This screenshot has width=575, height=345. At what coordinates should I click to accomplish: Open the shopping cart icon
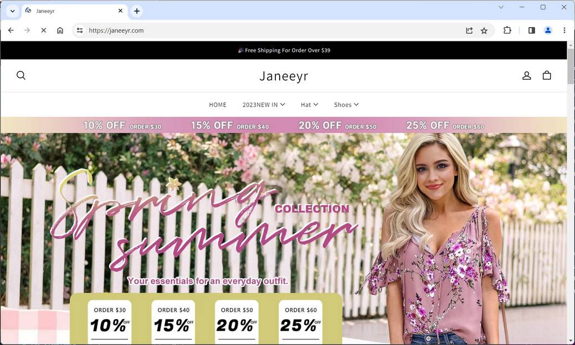(547, 75)
